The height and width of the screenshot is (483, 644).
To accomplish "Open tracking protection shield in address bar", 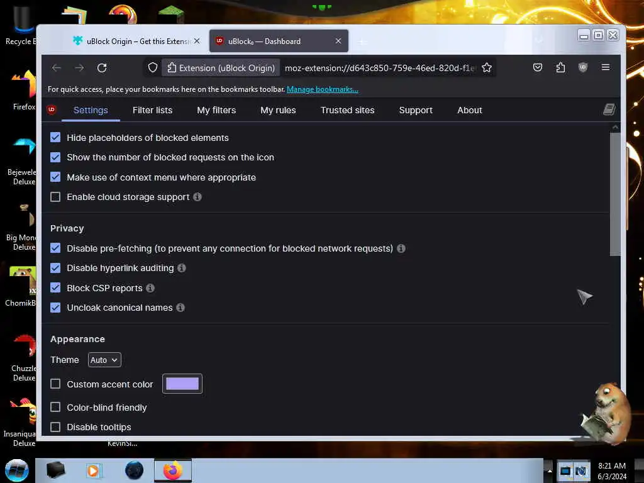I will [x=153, y=68].
